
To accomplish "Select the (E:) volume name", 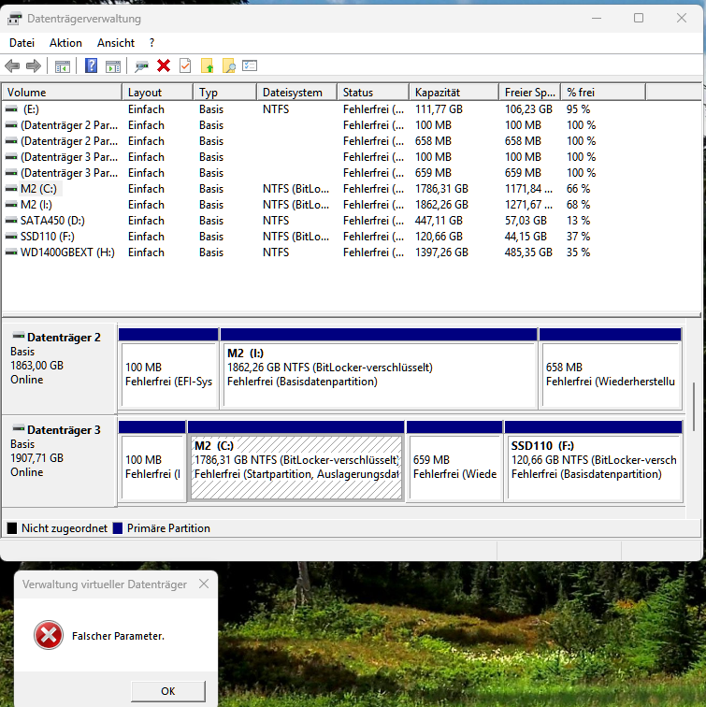I will (31, 109).
